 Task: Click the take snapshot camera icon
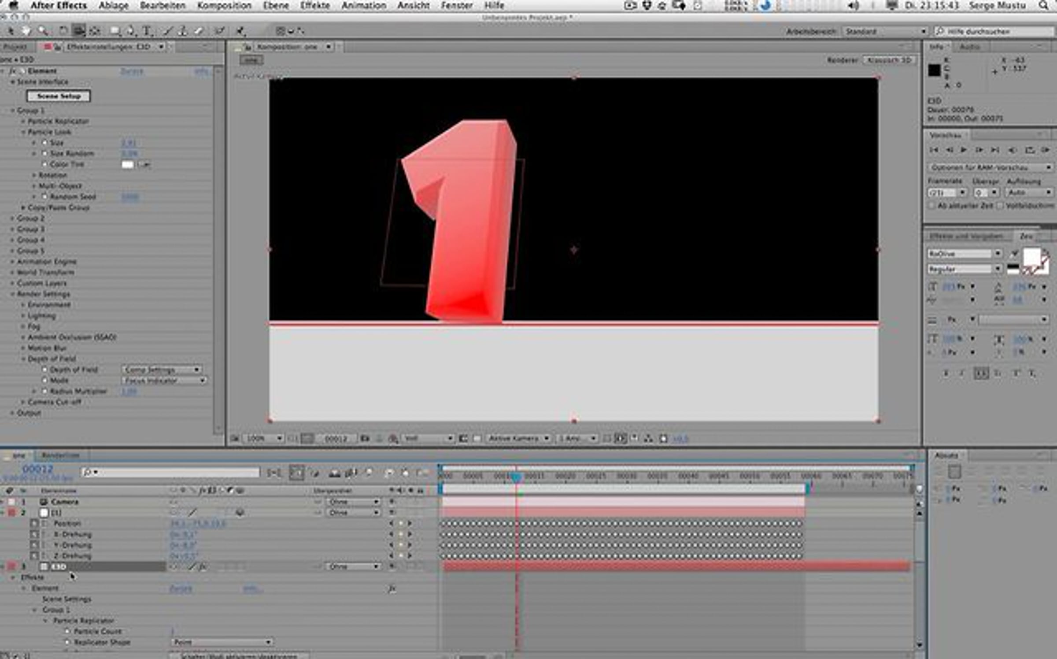coord(365,438)
